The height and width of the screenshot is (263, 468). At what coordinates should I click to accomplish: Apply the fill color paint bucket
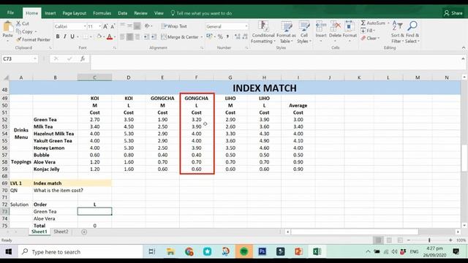(99, 37)
